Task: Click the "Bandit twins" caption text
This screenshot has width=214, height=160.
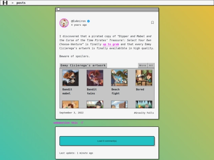Action: (92, 91)
